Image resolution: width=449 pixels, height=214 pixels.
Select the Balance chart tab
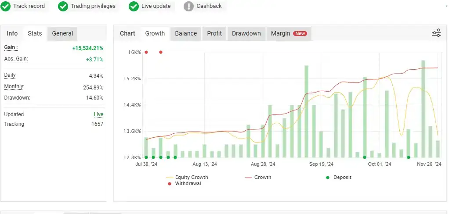click(x=186, y=33)
